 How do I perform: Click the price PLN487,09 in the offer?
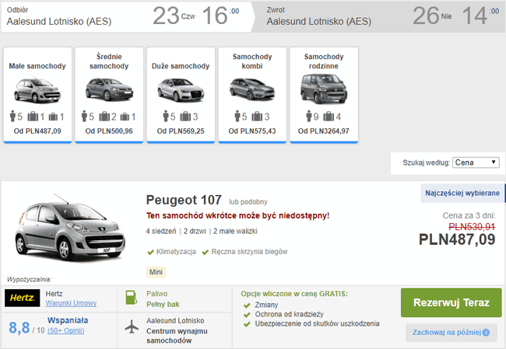pos(457,239)
